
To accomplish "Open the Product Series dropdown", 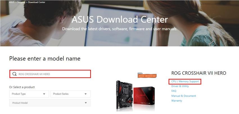I will pyautogui.click(x=70, y=94).
